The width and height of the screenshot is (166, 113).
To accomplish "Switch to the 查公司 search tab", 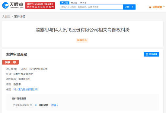I will (x=65, y=3).
